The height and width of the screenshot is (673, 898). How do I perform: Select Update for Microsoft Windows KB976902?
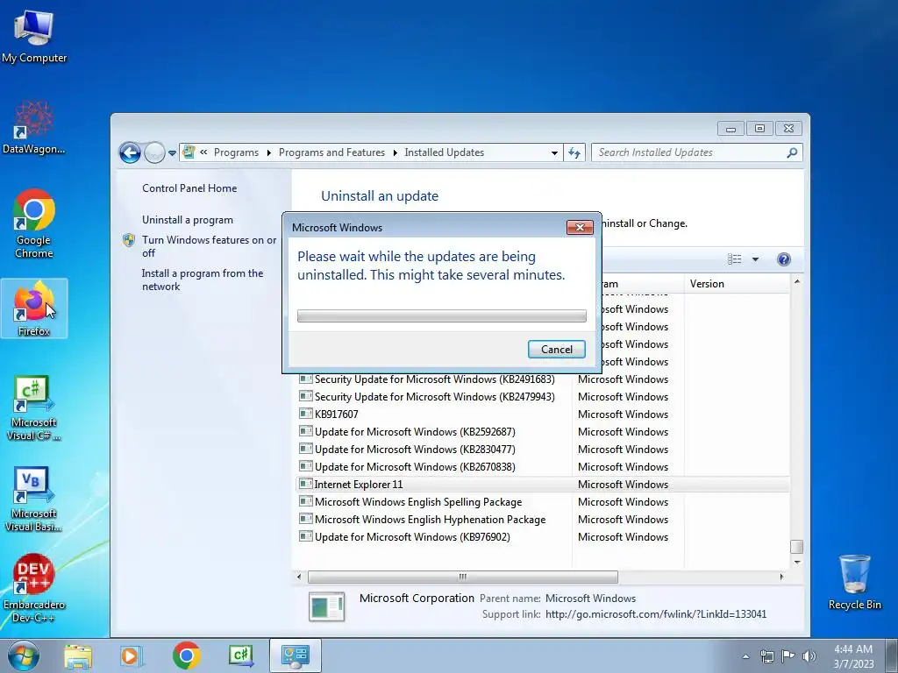coord(543,537)
